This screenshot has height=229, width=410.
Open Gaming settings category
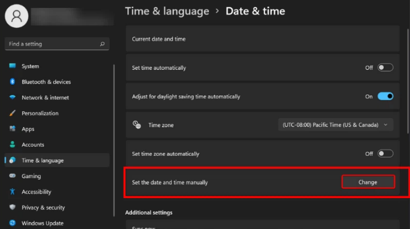(x=57, y=176)
